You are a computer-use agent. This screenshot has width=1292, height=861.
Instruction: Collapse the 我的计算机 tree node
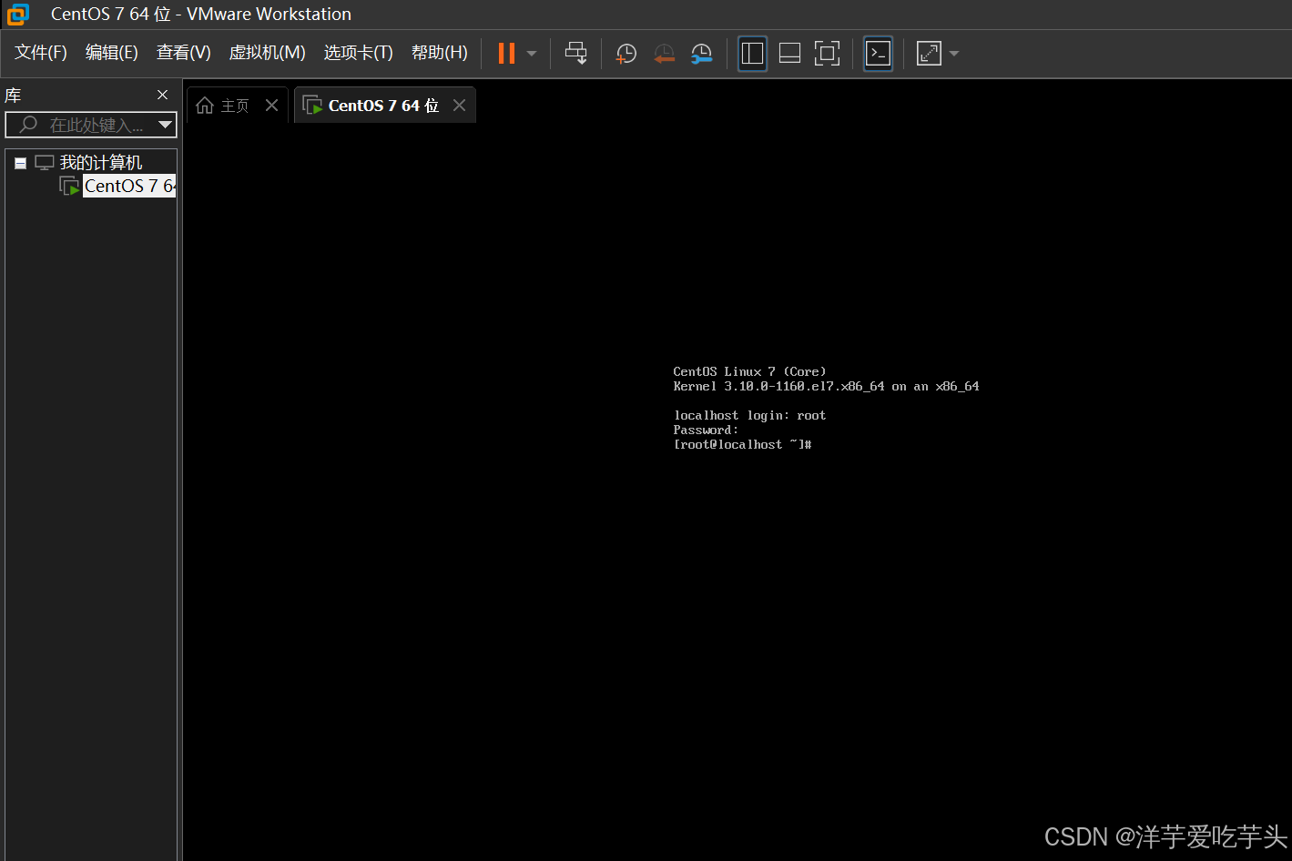pos(20,164)
